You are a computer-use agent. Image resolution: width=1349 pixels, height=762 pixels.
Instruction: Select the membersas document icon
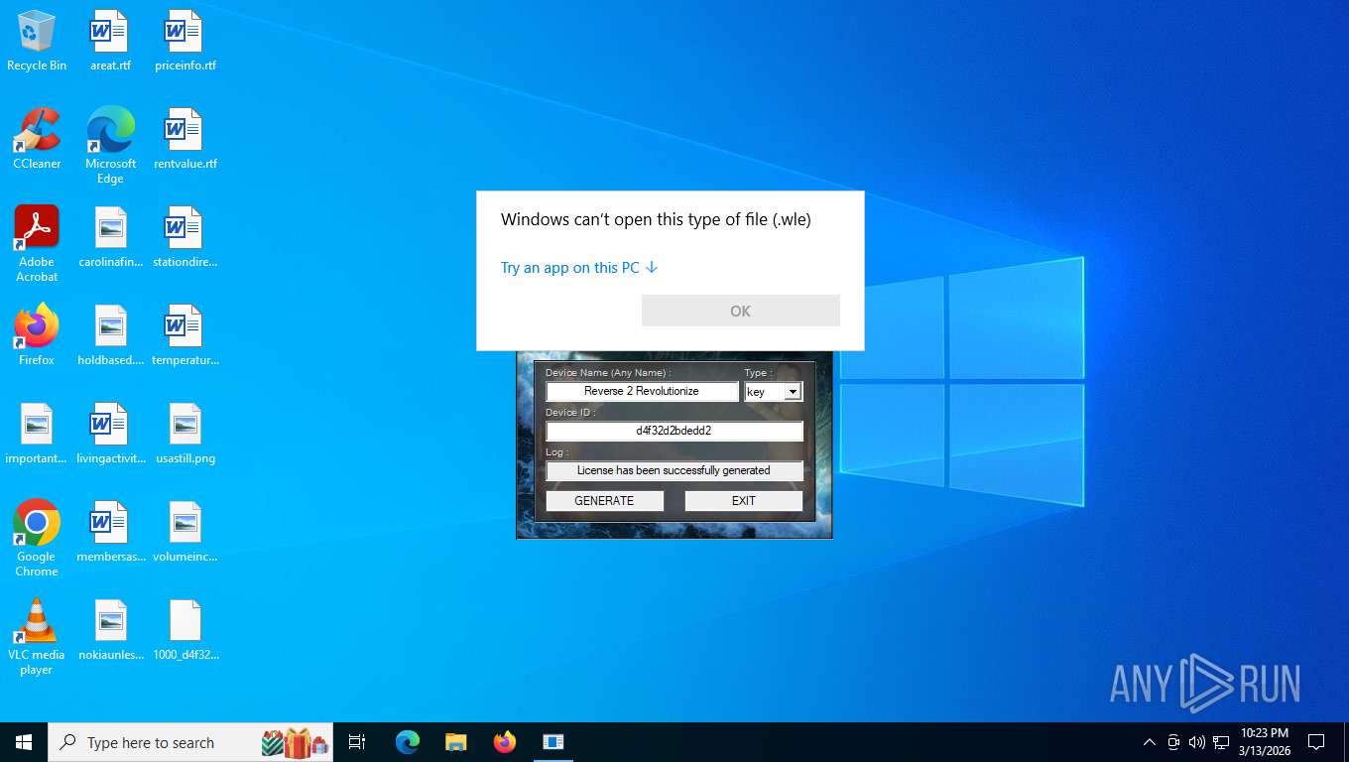coord(110,532)
